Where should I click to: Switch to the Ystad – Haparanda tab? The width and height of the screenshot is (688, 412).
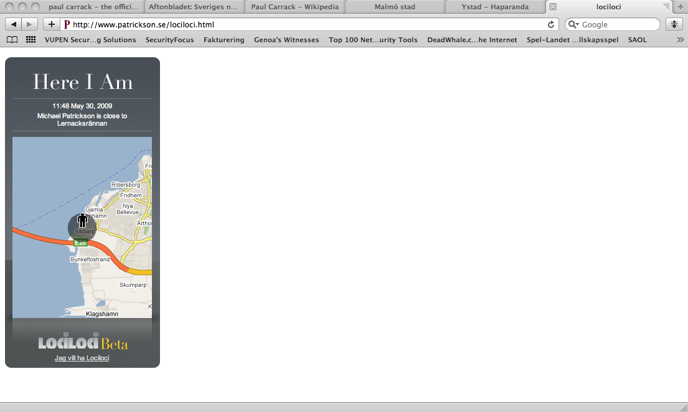pos(495,7)
